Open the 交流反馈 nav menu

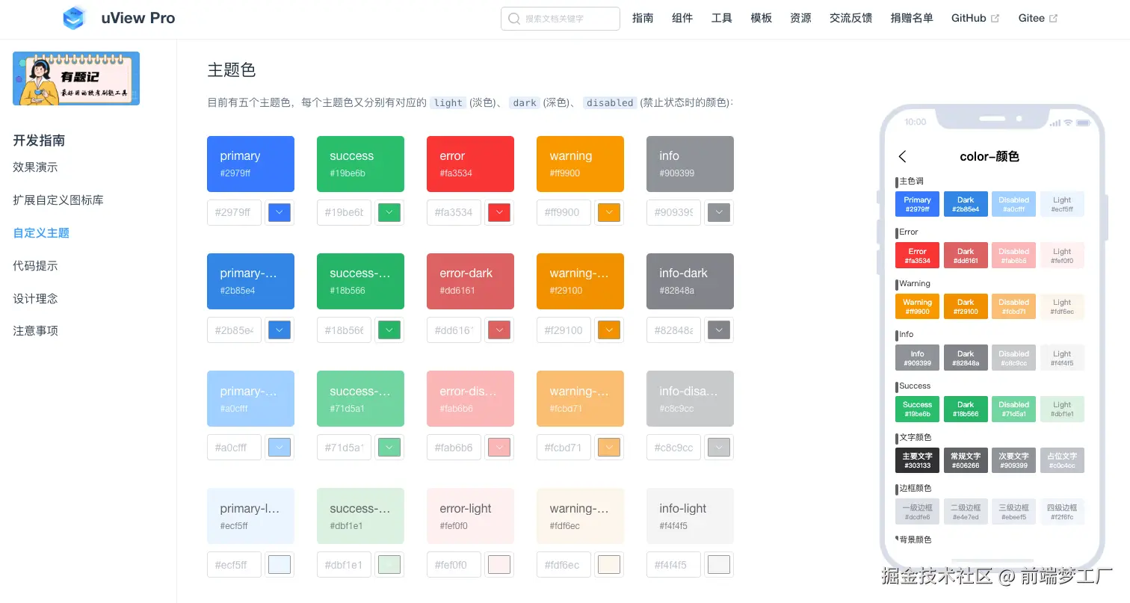[x=850, y=18]
